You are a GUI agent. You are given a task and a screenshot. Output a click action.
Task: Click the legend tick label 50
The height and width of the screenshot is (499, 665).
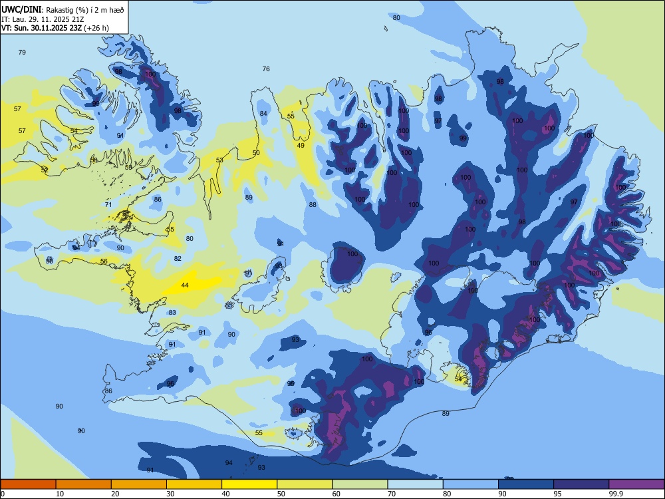coord(281,494)
